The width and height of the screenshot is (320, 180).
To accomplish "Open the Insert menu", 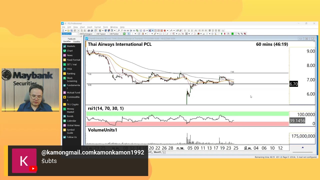I will (x=89, y=27).
